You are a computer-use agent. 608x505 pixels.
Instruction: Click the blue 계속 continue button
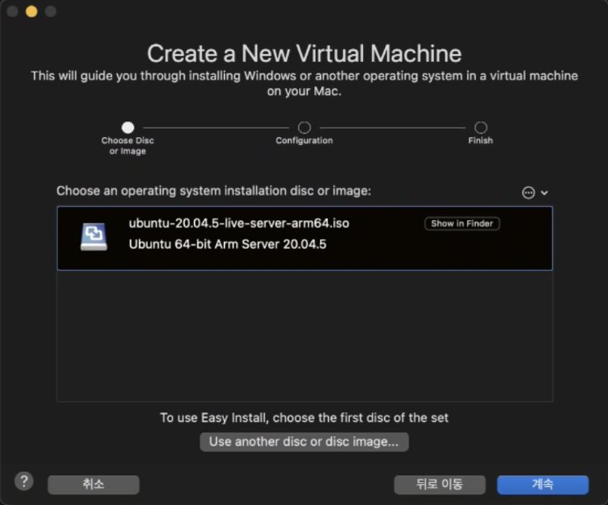click(542, 485)
